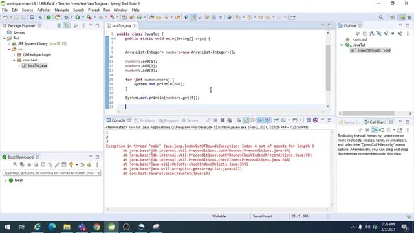This screenshot has width=414, height=233.
Task: Click Remove All Terminated Launches icon
Action: click(230, 120)
